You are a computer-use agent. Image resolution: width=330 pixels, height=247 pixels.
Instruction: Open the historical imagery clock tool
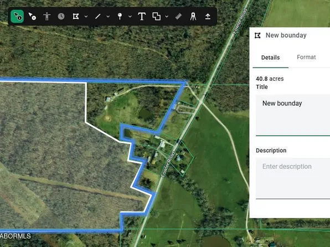(x=61, y=16)
